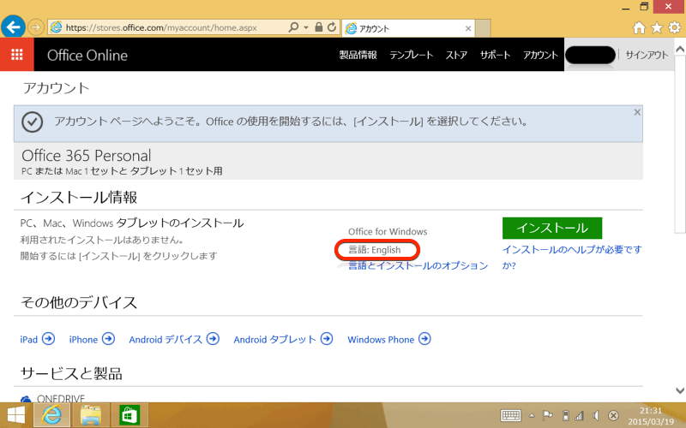Open File Explorer from taskbar
686x428 pixels.
click(x=91, y=415)
